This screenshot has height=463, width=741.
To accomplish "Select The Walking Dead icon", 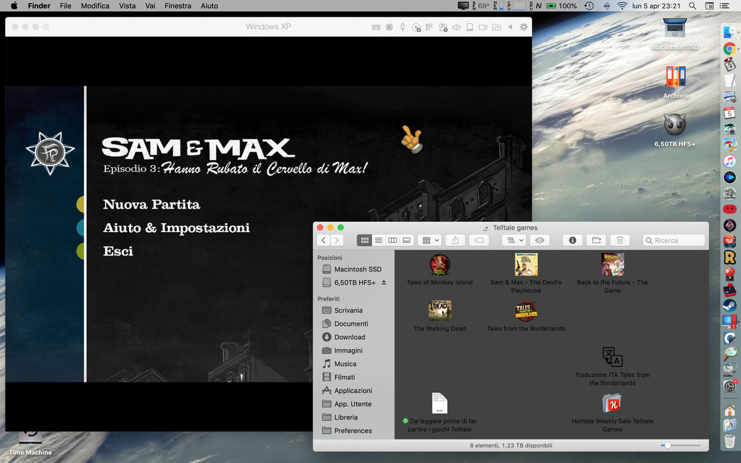I will tap(440, 311).
